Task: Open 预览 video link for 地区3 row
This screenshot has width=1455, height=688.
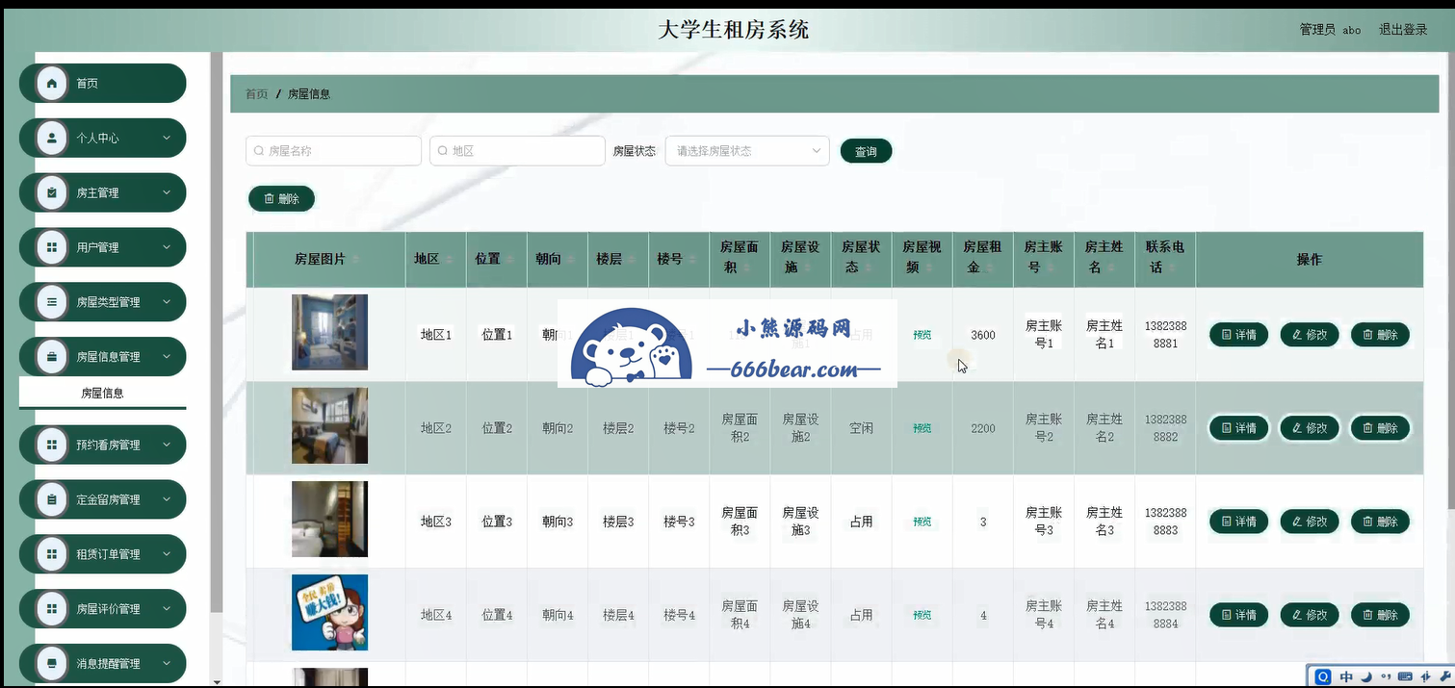Action: pyautogui.click(x=922, y=522)
